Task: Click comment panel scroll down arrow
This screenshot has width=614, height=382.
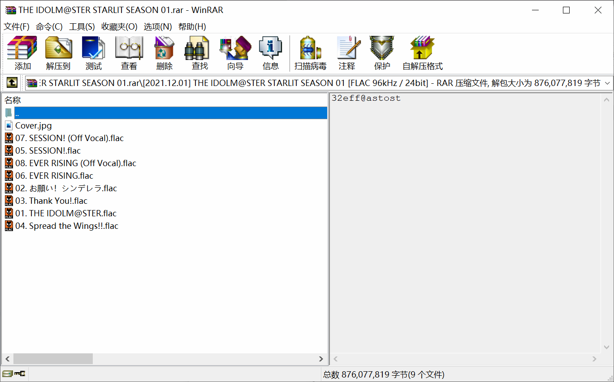Action: click(x=607, y=347)
